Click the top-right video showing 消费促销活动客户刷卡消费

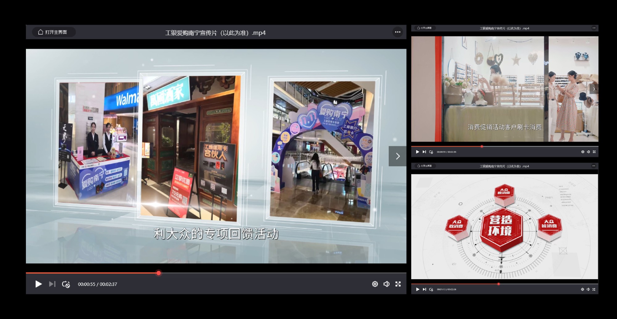[505, 89]
